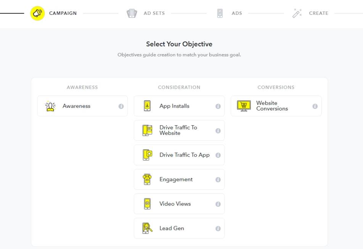Viewport: 363px width, 249px height.
Task: Click the Campaign megaphone step icon
Action: [37, 13]
